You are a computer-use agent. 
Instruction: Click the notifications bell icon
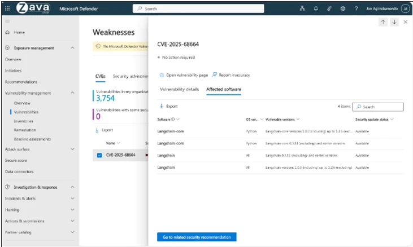pos(316,8)
